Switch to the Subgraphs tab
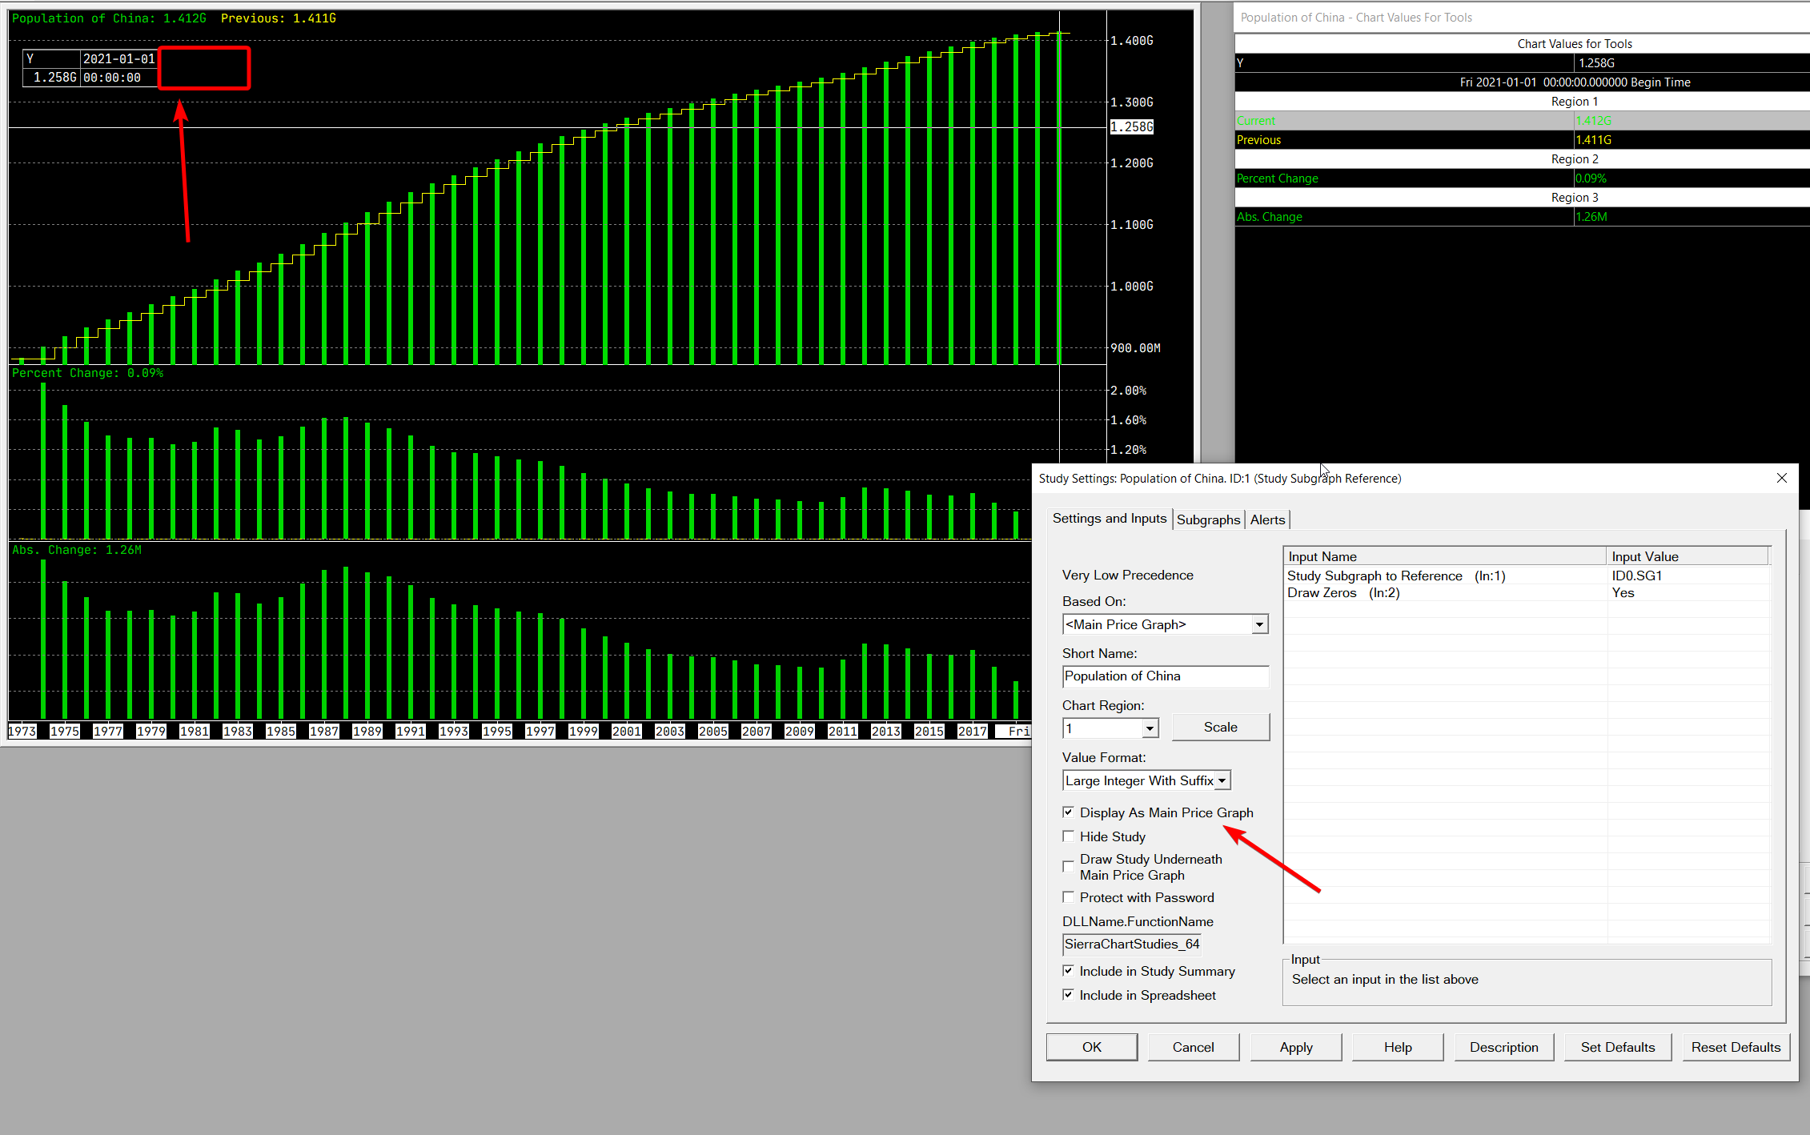Viewport: 1810px width, 1135px height. point(1208,519)
